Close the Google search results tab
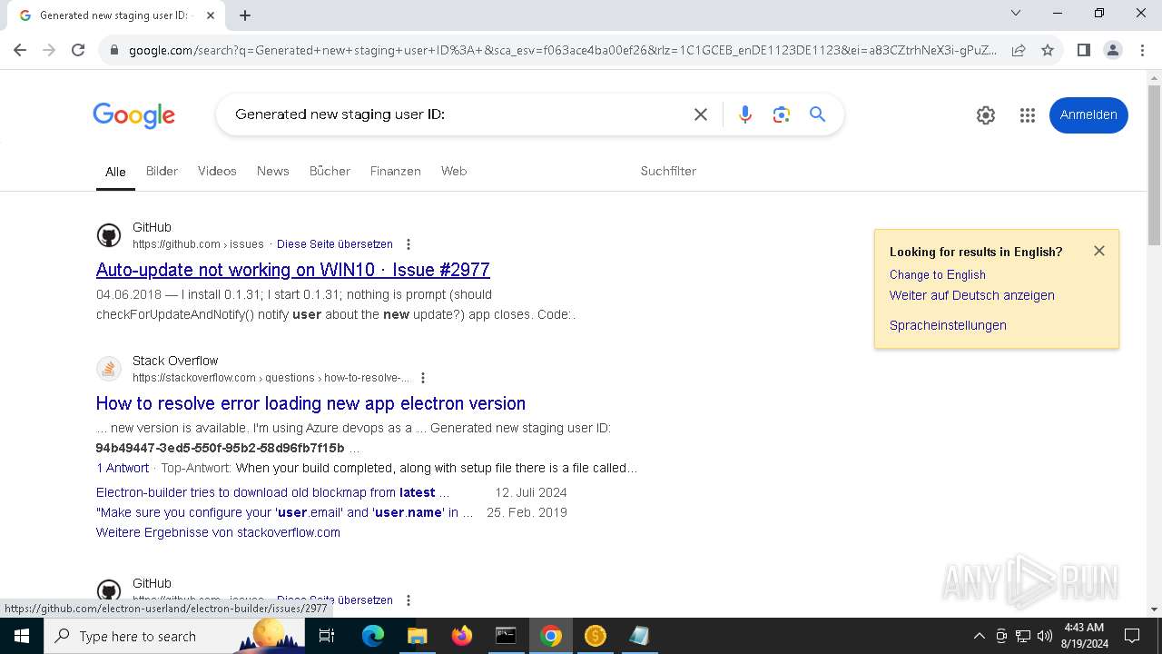Image resolution: width=1162 pixels, height=654 pixels. click(211, 15)
